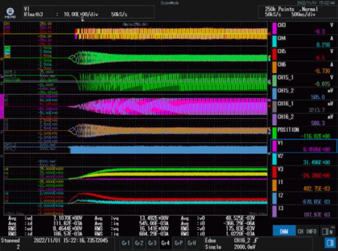
Task: Click the Stopped acquisition status
Action: tap(10, 240)
